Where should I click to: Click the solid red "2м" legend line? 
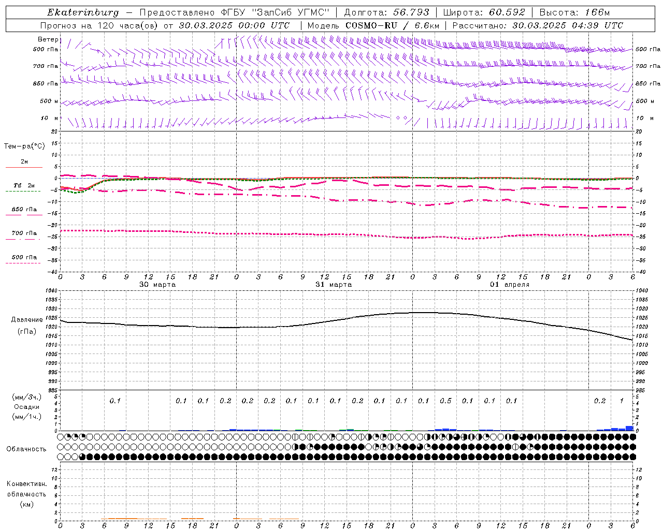coord(24,167)
